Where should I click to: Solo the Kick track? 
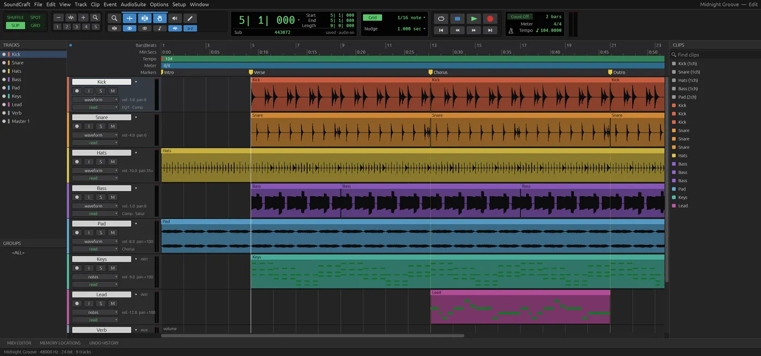pos(101,91)
